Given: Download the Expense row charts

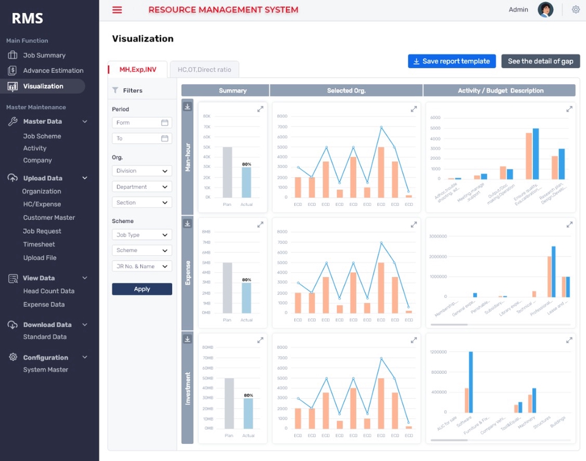Looking at the screenshot, I should [187, 223].
